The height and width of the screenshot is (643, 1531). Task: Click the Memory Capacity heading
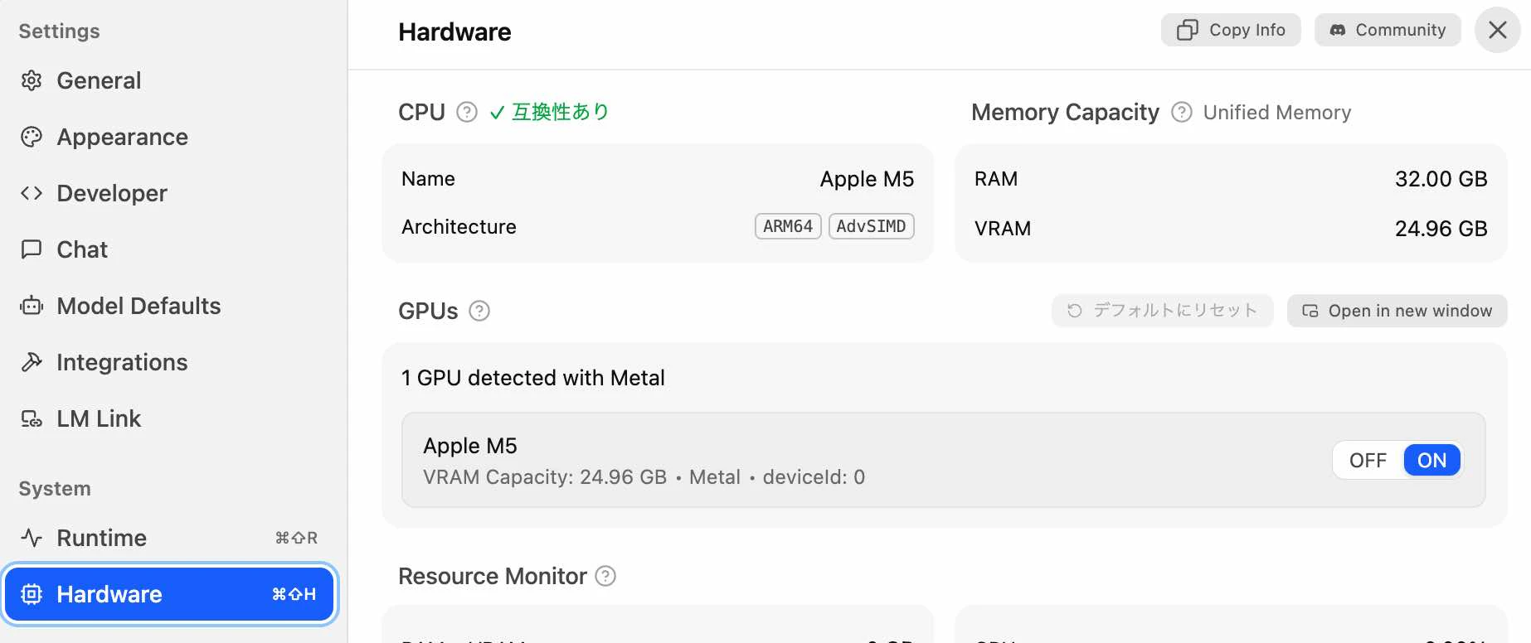[1065, 113]
